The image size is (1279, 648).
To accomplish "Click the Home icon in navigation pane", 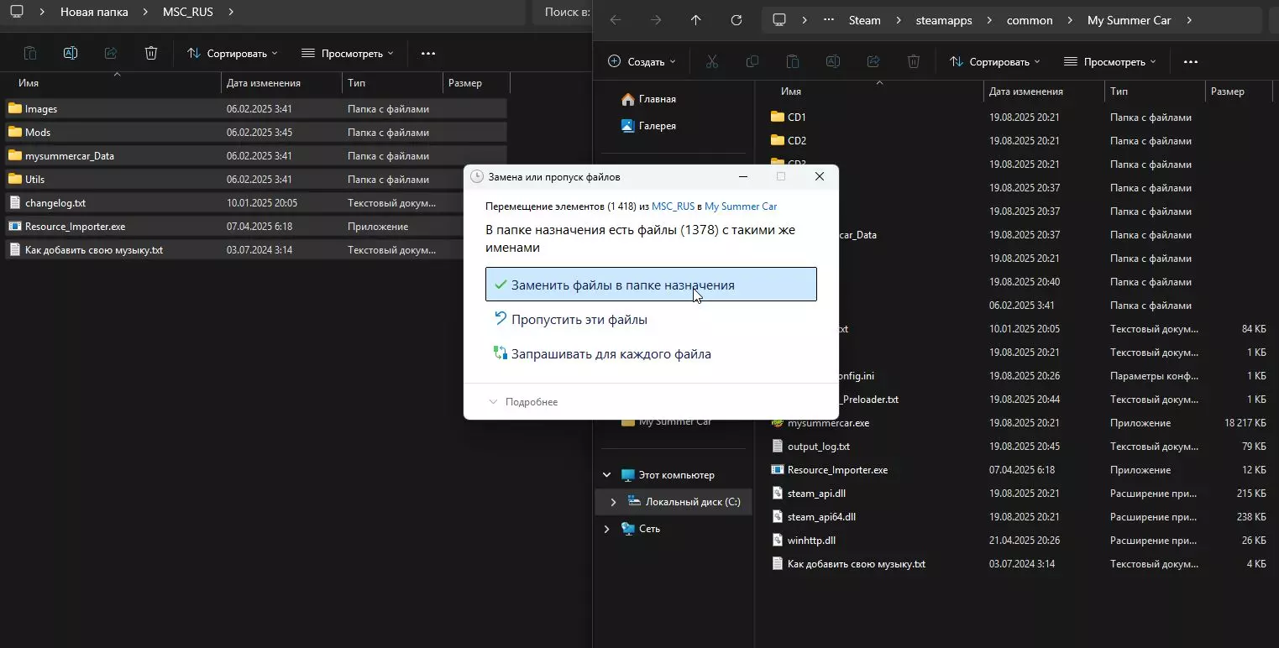I will point(627,99).
